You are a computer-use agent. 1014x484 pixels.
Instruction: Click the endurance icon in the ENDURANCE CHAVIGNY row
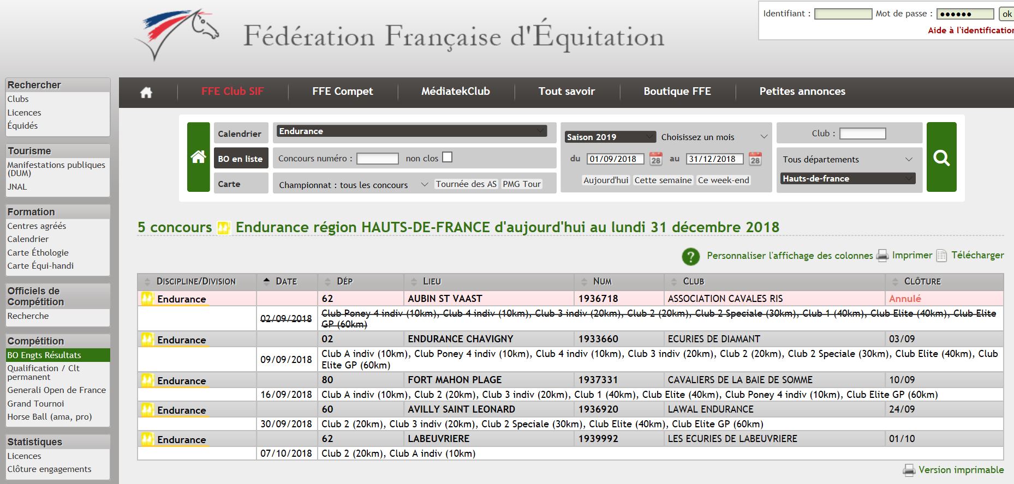pyautogui.click(x=147, y=340)
